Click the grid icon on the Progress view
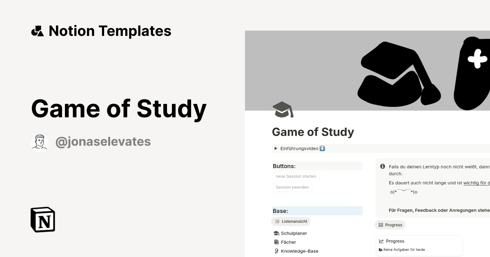This screenshot has width=490, height=257. pos(380,225)
